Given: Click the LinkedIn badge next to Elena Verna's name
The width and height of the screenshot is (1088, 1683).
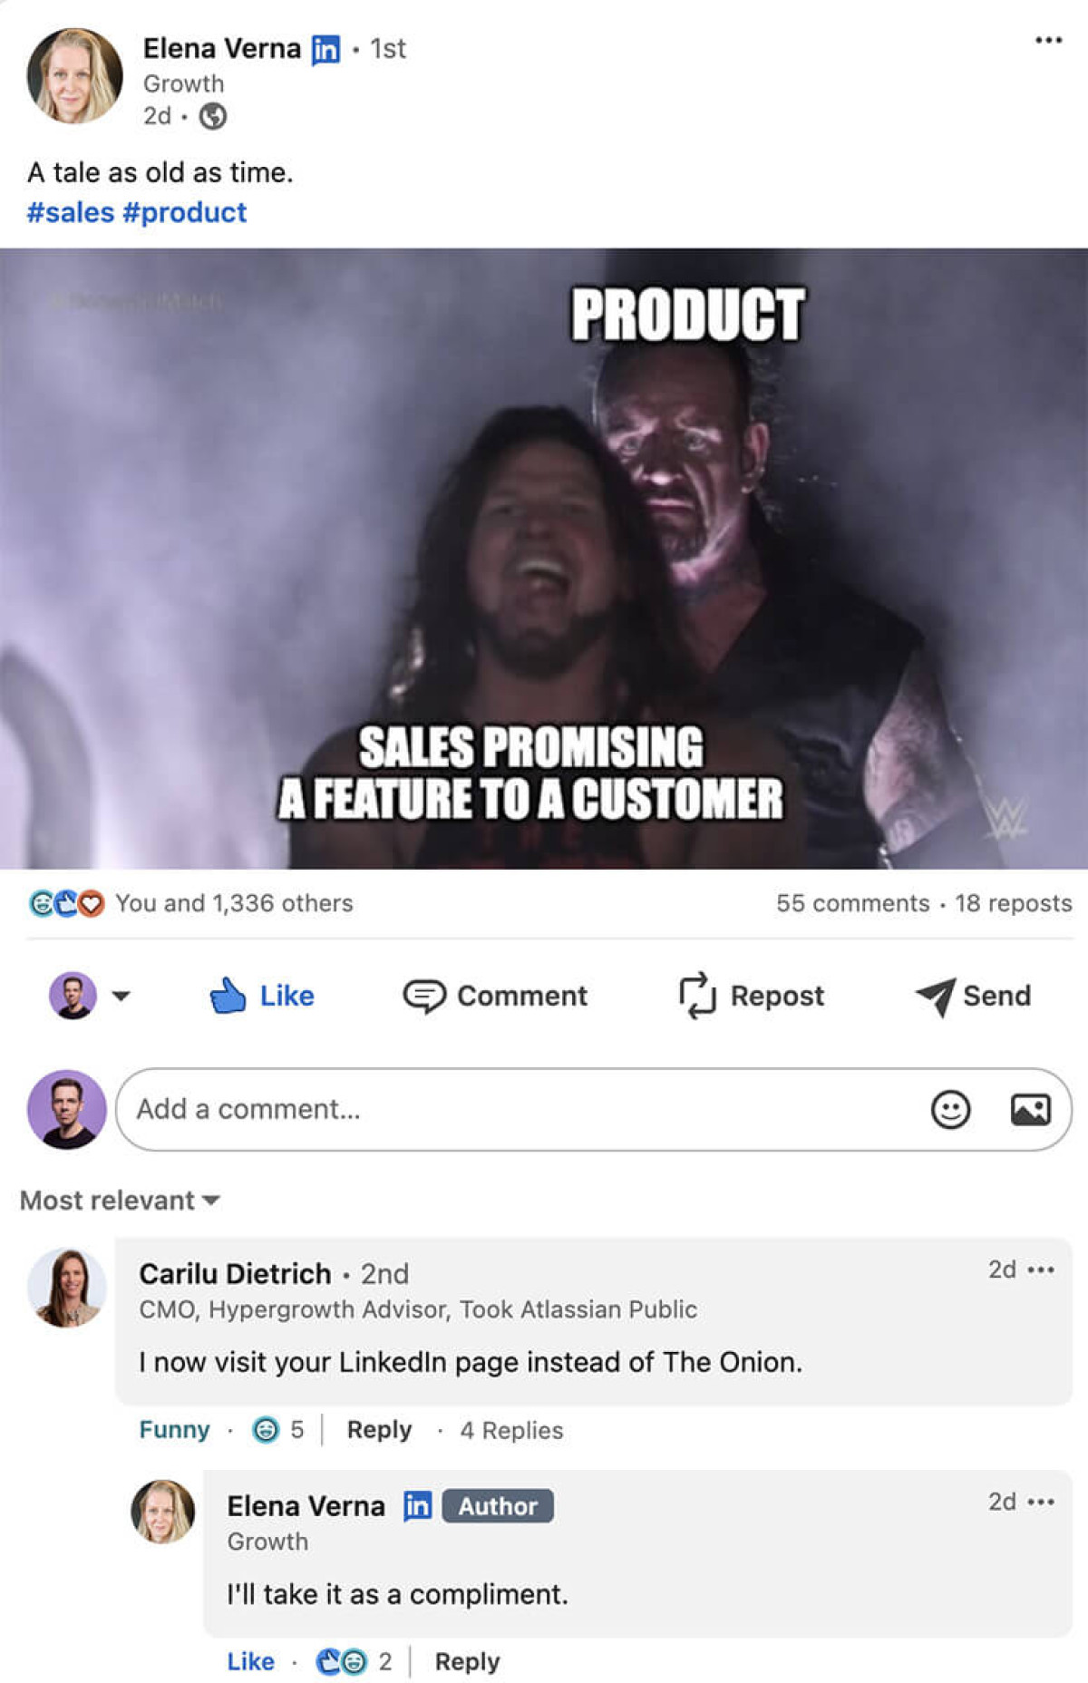Looking at the screenshot, I should coord(325,49).
